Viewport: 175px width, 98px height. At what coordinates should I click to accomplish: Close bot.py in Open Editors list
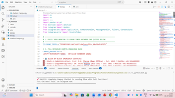tap(8, 16)
